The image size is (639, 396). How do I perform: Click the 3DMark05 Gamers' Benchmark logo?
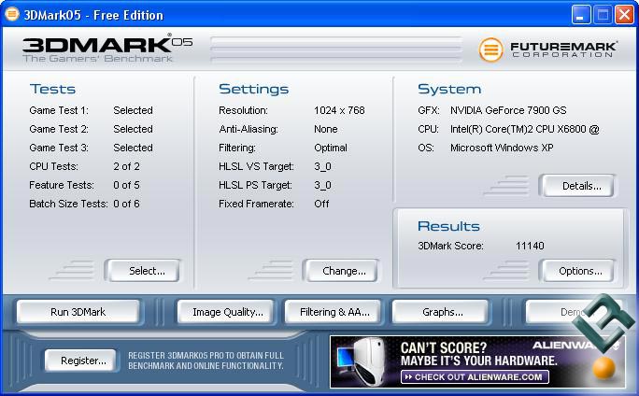(99, 49)
